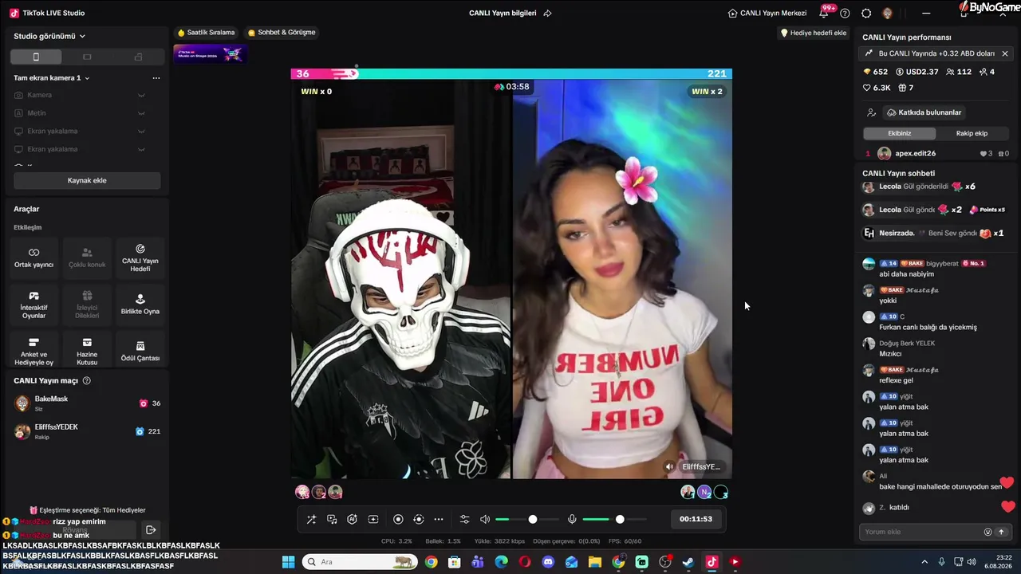Click the stream timer 00:11:53

coord(696,519)
